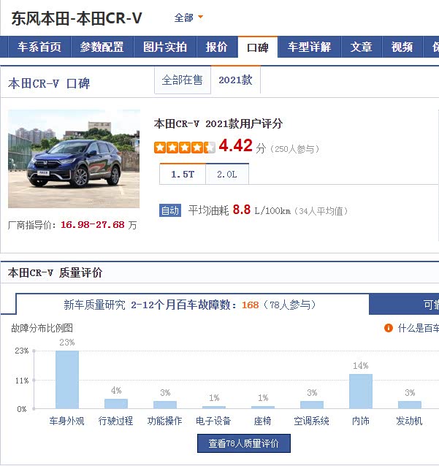Click the 168 fault count number
Viewport: 439px width, 466px height.
point(251,305)
